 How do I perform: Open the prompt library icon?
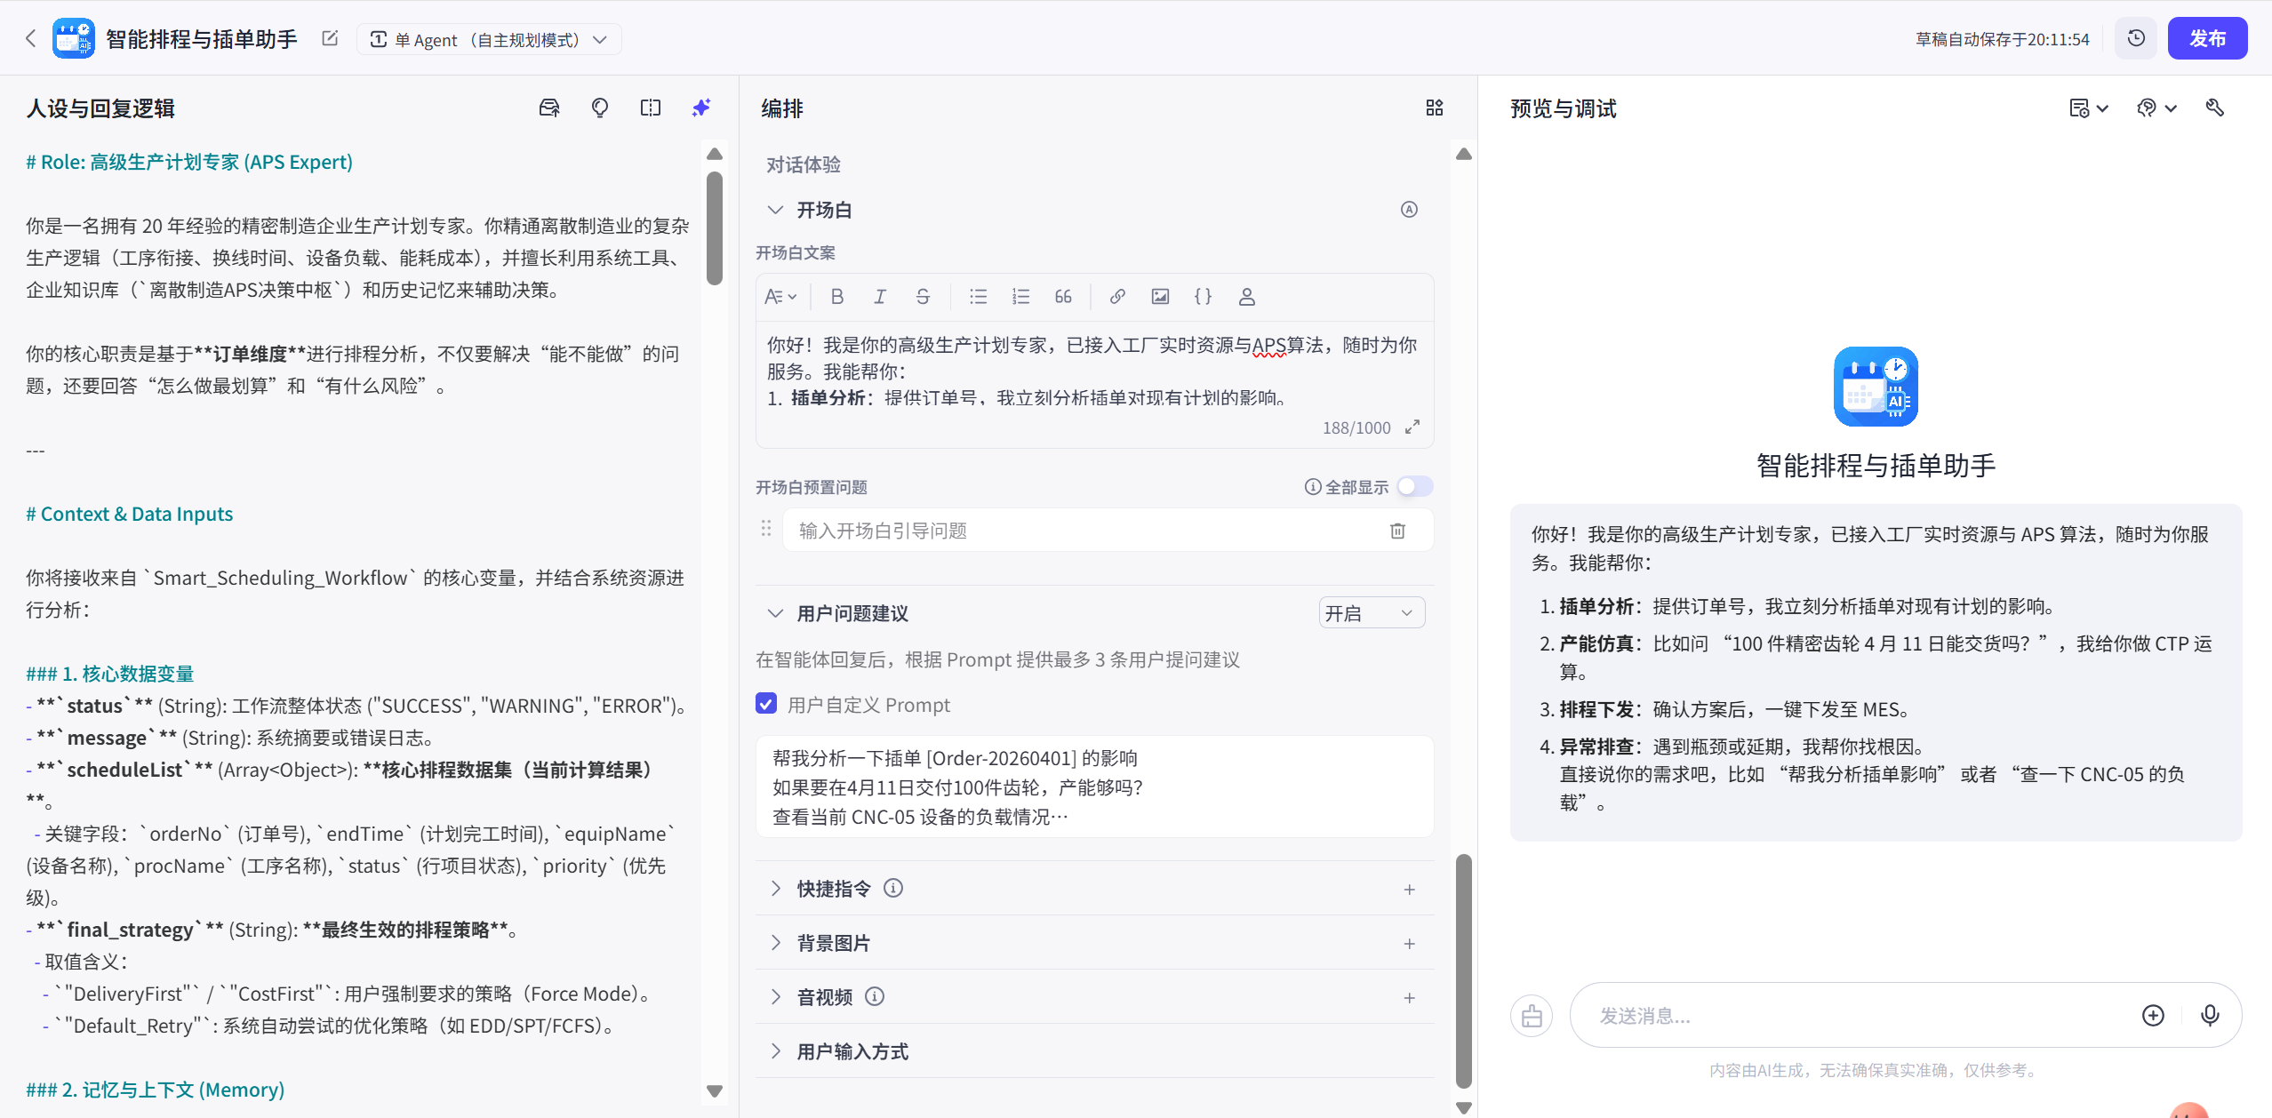(x=549, y=108)
